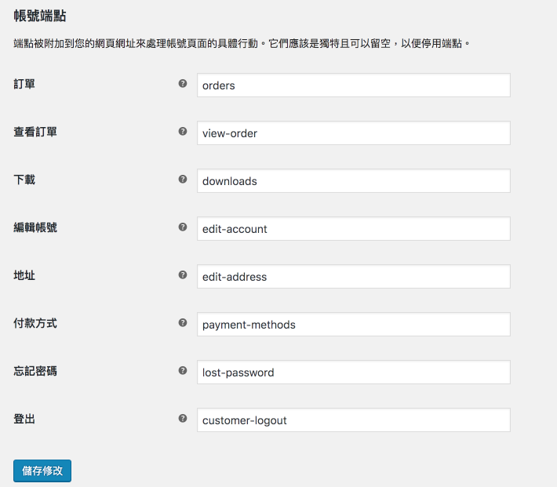Select the payment-methods input box
The height and width of the screenshot is (487, 557).
pos(354,325)
